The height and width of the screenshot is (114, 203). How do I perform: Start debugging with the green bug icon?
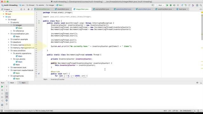pyautogui.click(x=171, y=5)
